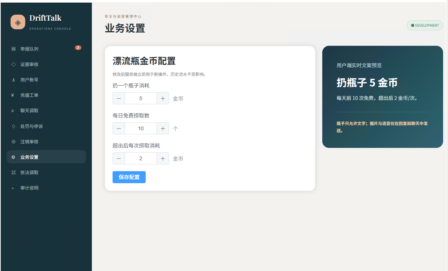Decrease 超出后每次捞取消耗 value
Image resolution: width=448 pixels, height=271 pixels.
click(119, 158)
